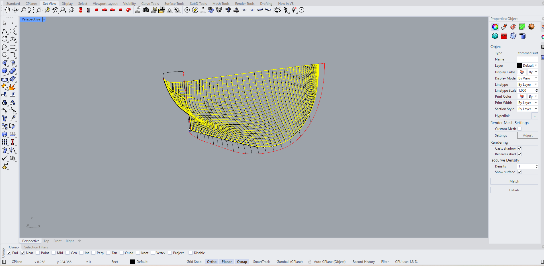Viewport: 544px width, 266px height.
Task: Select the Pan hand tool
Action: [x=7, y=10]
